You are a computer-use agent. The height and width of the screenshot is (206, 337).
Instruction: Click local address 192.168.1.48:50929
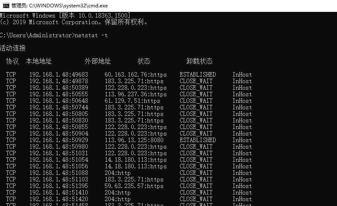59,140
